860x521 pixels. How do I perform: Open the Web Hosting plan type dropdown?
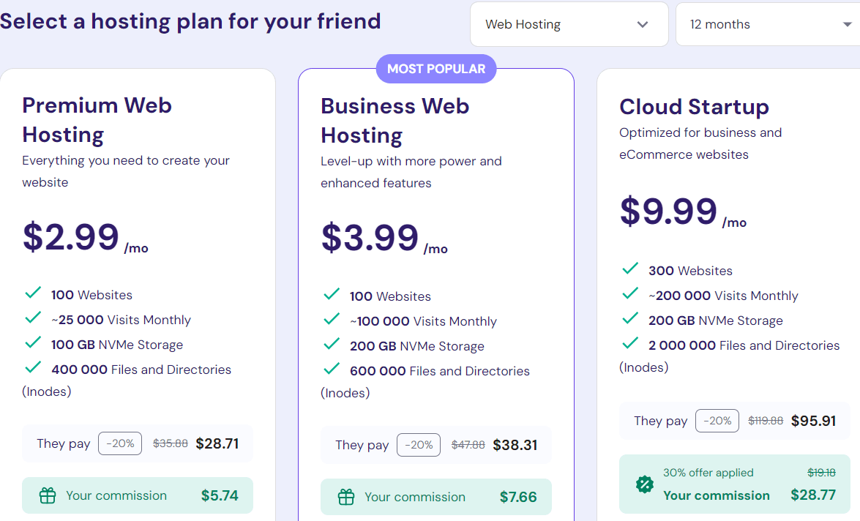click(569, 23)
